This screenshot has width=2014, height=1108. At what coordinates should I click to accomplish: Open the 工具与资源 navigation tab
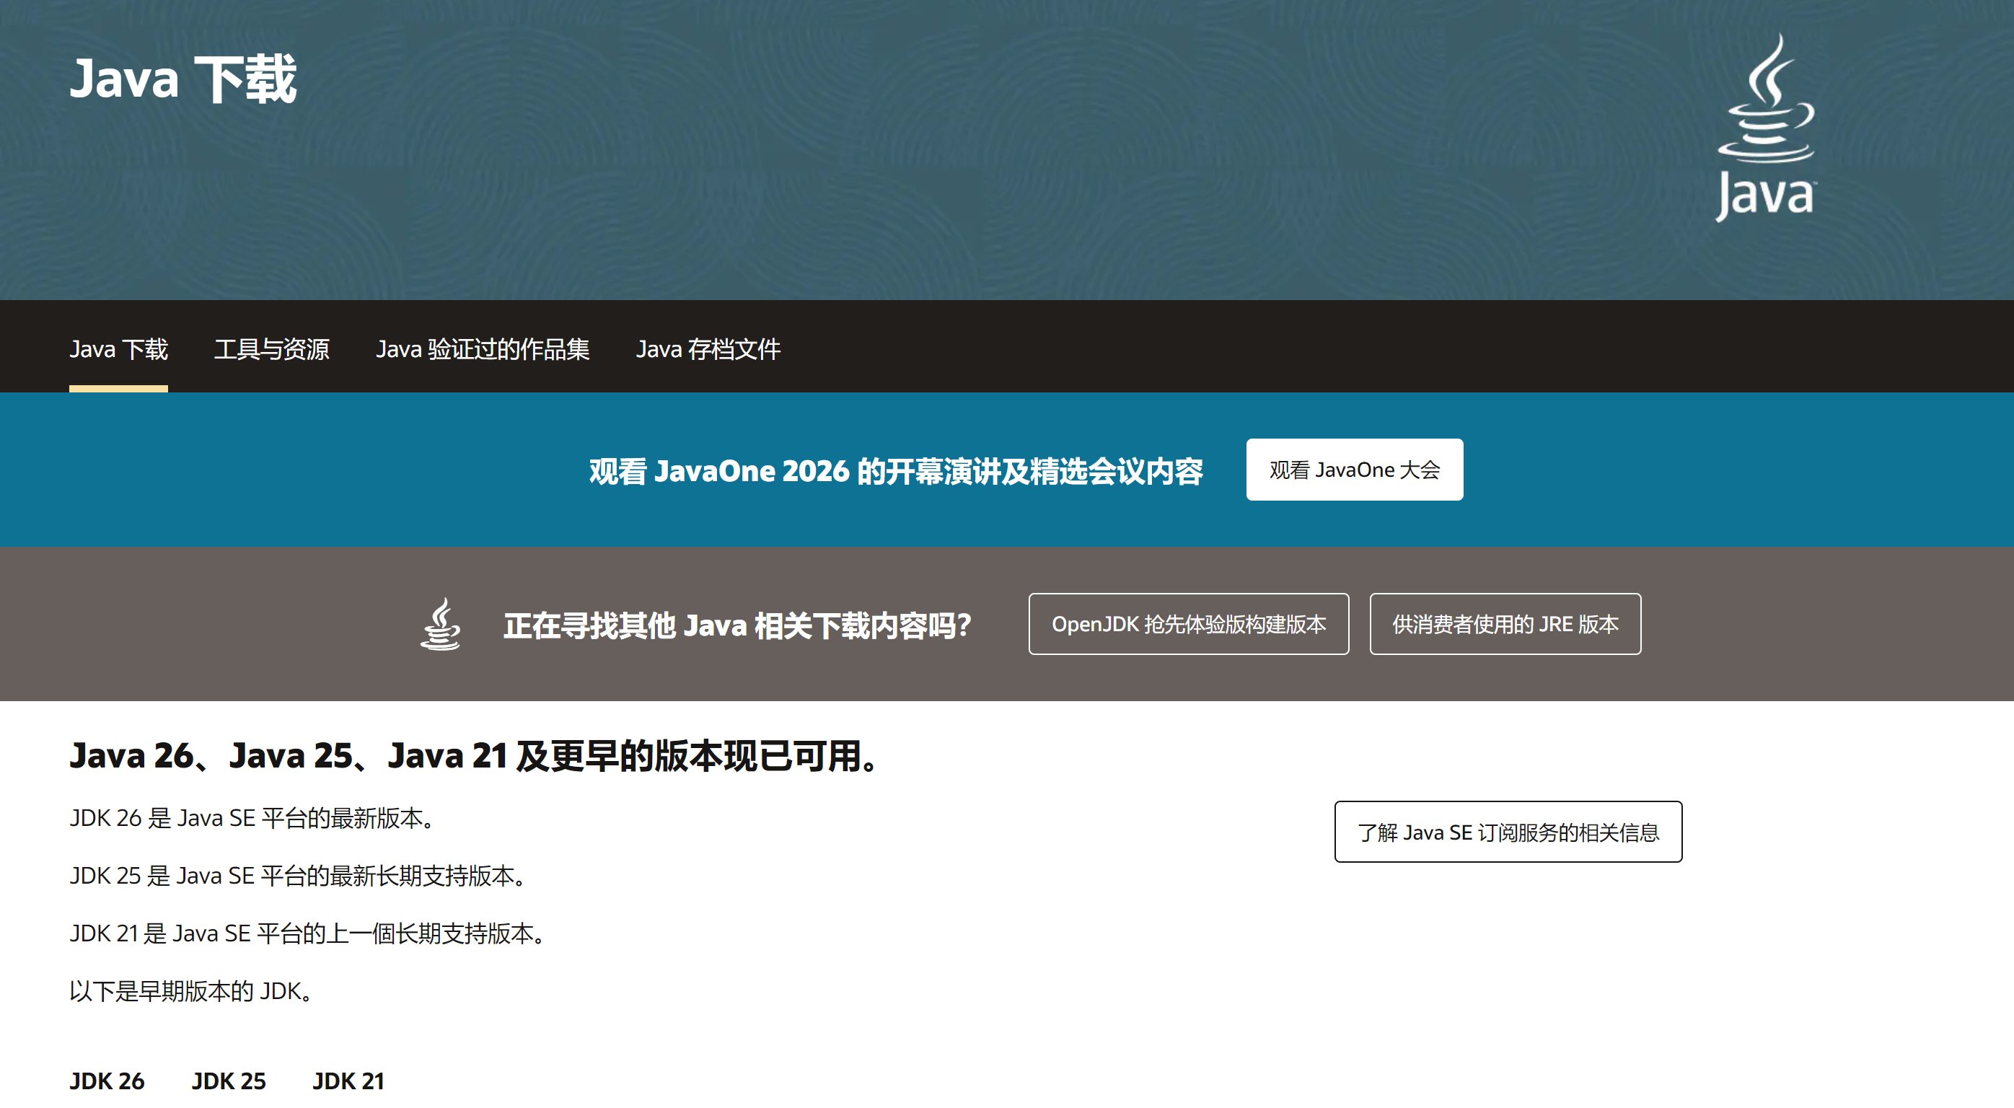pyautogui.click(x=271, y=348)
